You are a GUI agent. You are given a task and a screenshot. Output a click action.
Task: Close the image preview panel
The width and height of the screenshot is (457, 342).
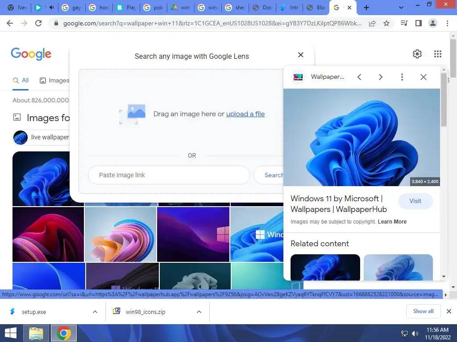(424, 77)
